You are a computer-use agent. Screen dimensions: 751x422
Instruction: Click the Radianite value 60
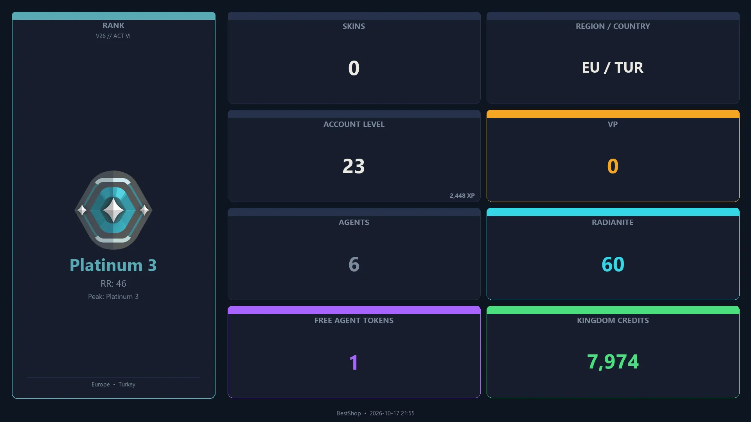pos(613,264)
